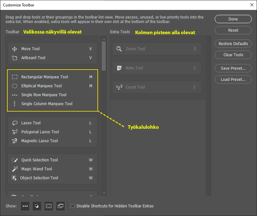
Task: Select the Single Row Marquee Tool entry
Action: coord(44,95)
